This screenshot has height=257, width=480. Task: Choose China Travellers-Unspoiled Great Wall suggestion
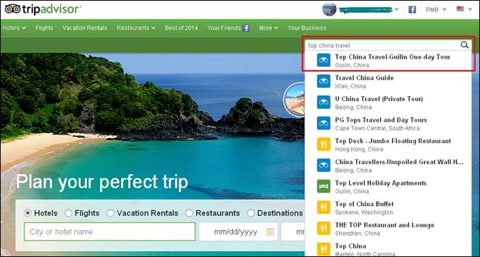[x=388, y=166]
